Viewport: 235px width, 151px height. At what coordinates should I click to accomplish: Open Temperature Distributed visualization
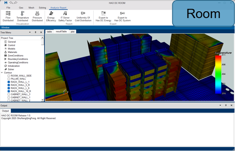click(x=23, y=16)
